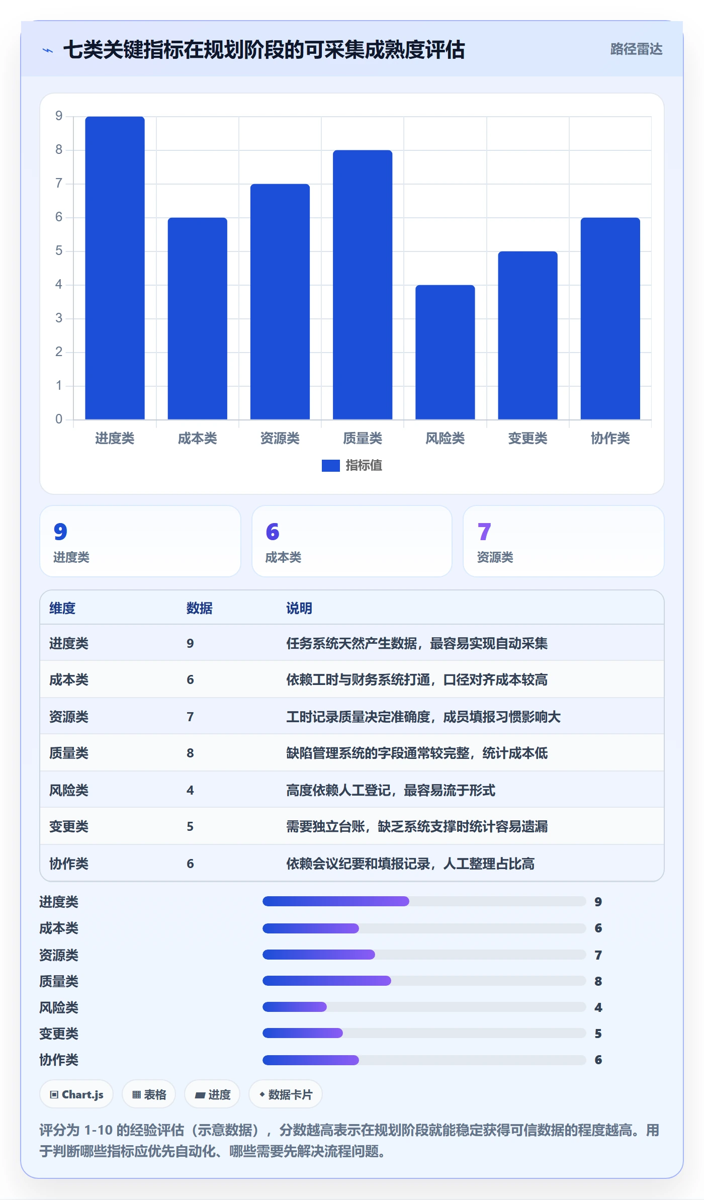The height and width of the screenshot is (1200, 704).
Task: Click the 风险类 bar in the chart
Action: (x=445, y=352)
